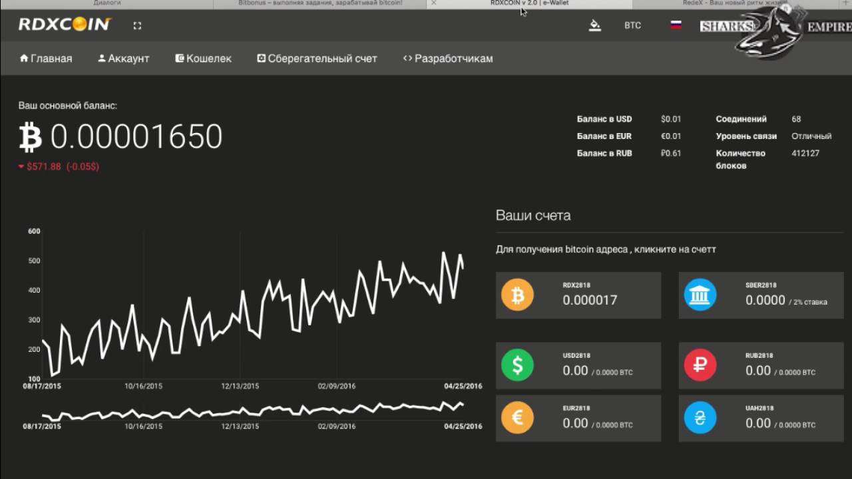Go to Главная home menu
The height and width of the screenshot is (479, 852).
tap(46, 59)
